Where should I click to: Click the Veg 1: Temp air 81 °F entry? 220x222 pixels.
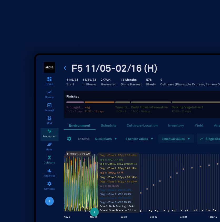[x=112, y=173]
